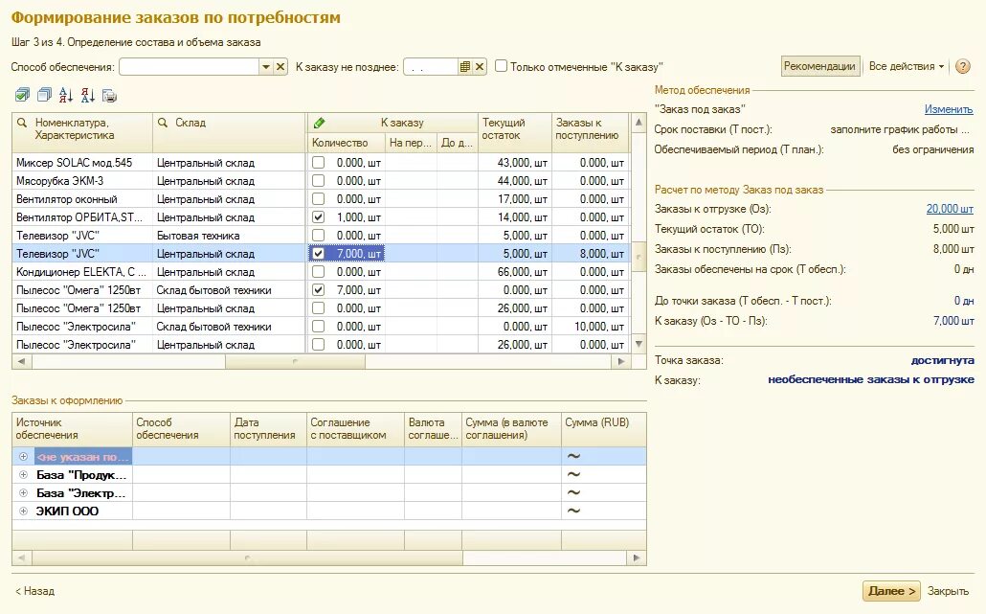Click the print list icon in toolbar
Screen dimensions: 986x614
109,96
